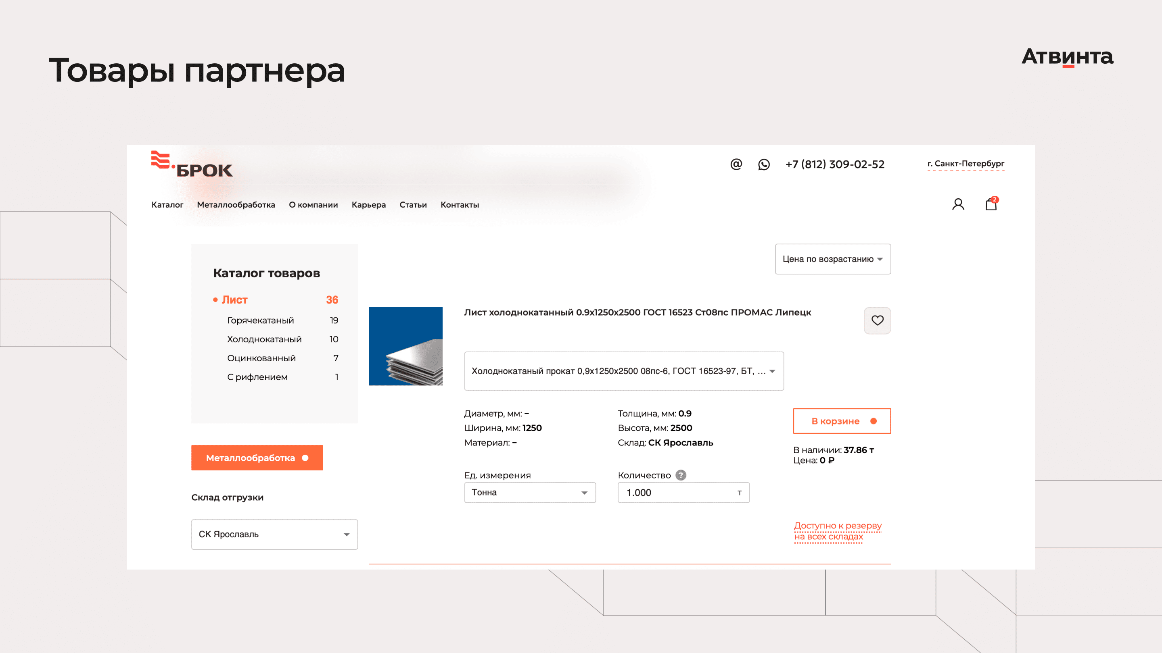Go to the Контакты menu item

[460, 205]
